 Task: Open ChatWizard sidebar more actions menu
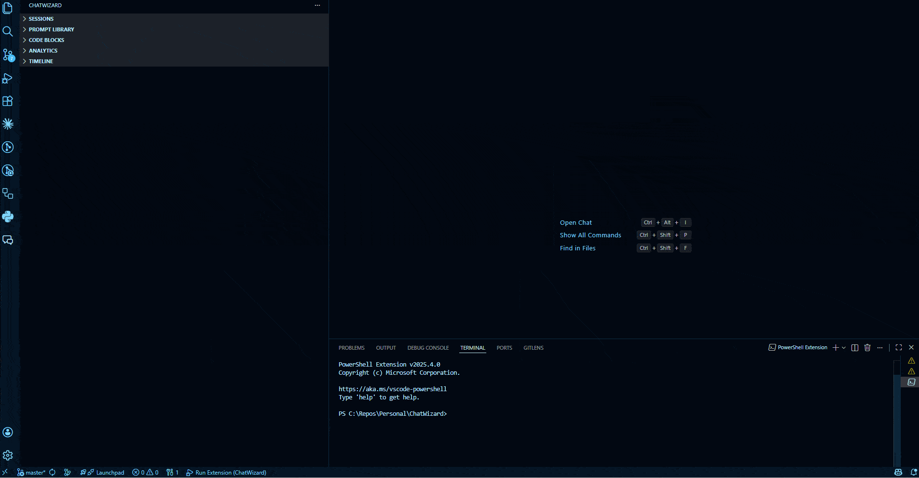(317, 5)
